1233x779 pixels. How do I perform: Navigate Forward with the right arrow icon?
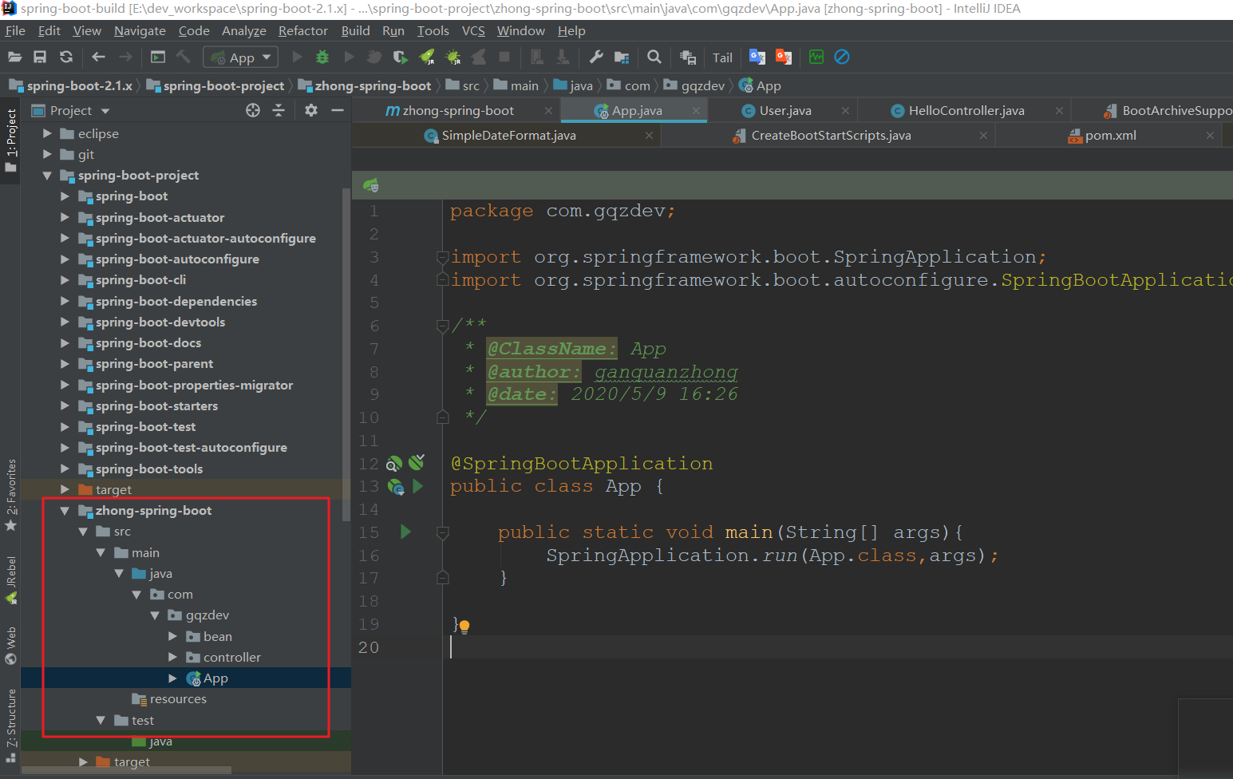[125, 57]
